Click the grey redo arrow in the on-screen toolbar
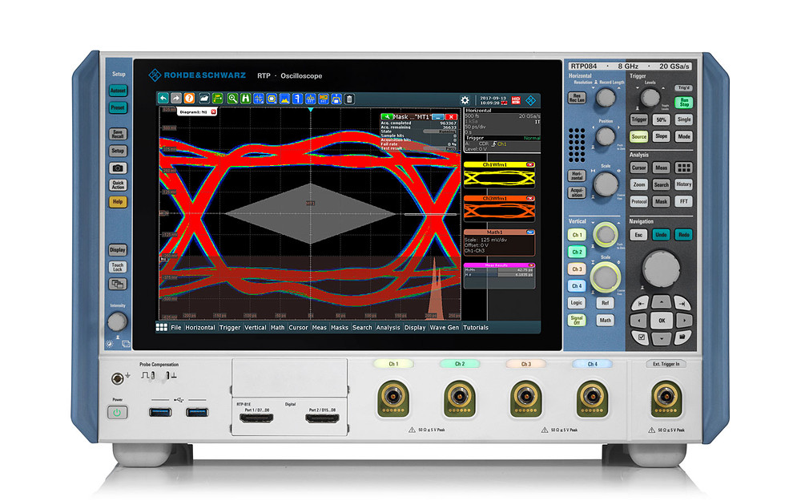Viewport: 801px width, 501px height. 176,99
